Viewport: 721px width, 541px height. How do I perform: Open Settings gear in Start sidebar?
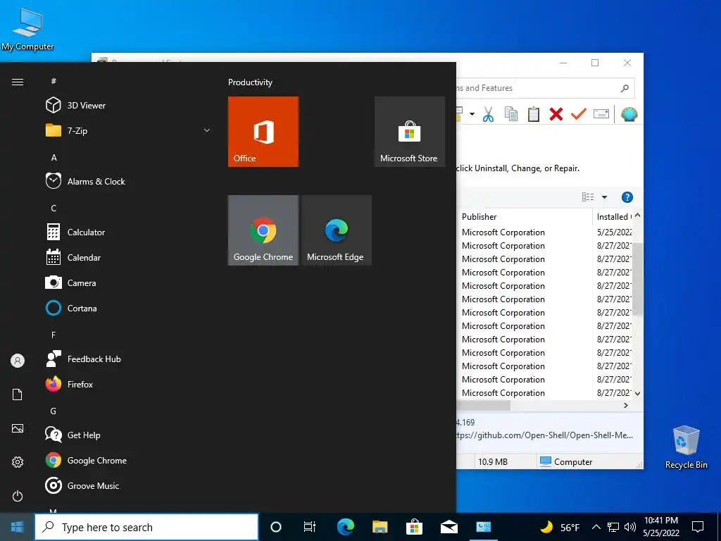click(18, 462)
